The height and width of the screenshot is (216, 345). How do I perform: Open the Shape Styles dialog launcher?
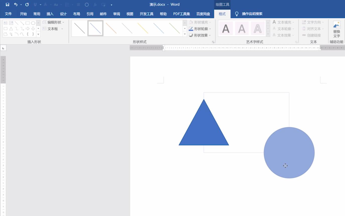[213, 42]
